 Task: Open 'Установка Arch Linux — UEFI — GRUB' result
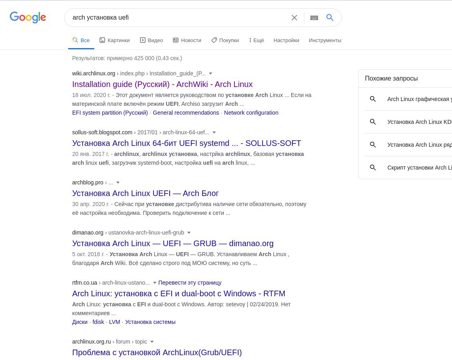pos(173,243)
